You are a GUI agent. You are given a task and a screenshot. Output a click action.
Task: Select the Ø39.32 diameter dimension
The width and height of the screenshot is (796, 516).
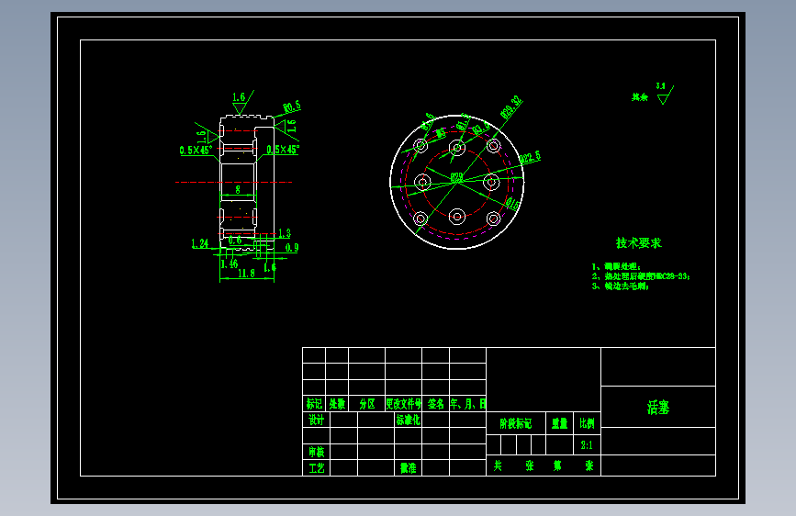pyautogui.click(x=511, y=107)
